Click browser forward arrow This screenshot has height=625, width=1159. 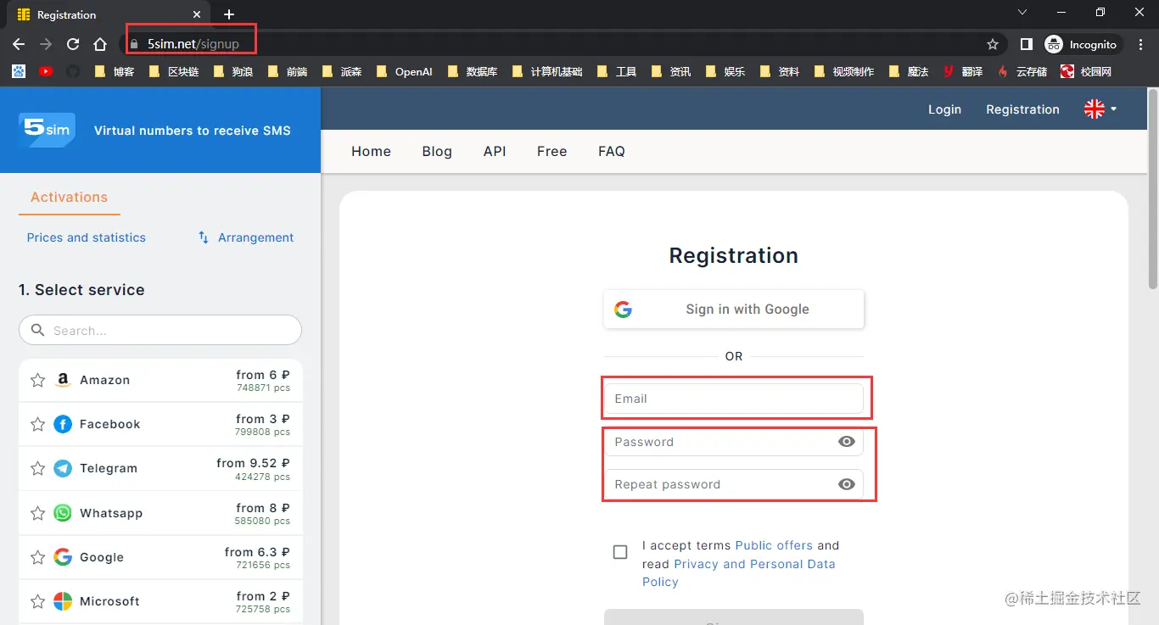pos(46,44)
